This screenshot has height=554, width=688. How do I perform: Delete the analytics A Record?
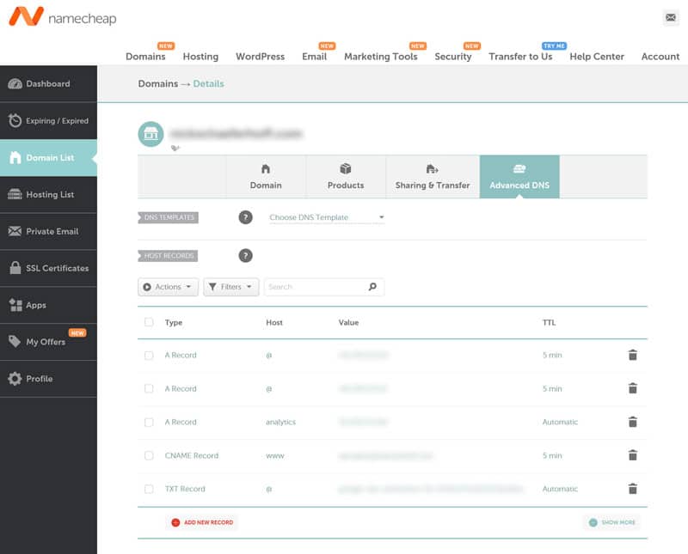632,422
